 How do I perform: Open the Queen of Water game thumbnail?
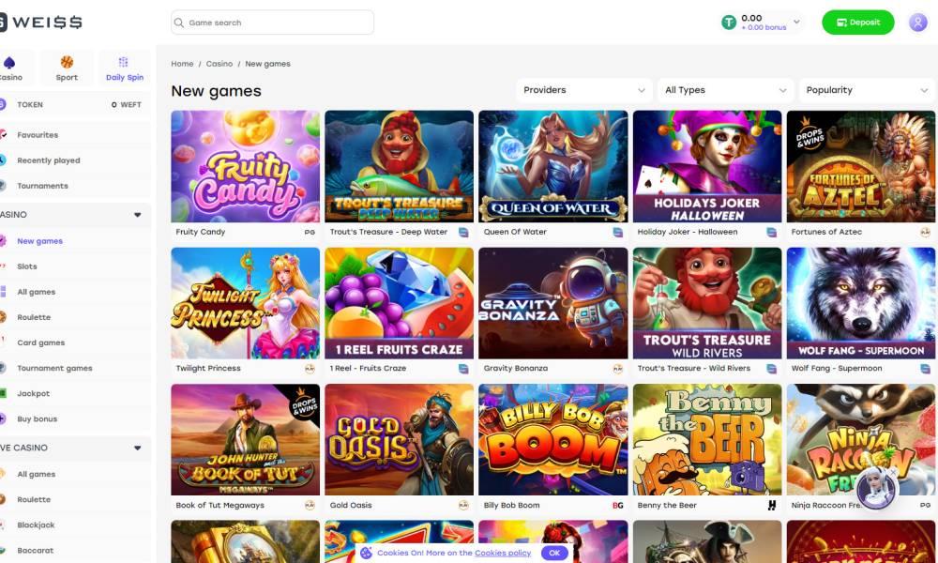[552, 166]
